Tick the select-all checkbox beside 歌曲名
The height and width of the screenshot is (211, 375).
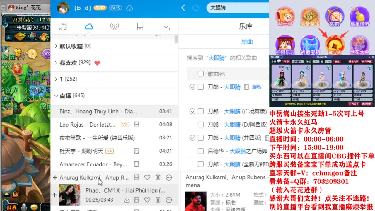coord(201,74)
